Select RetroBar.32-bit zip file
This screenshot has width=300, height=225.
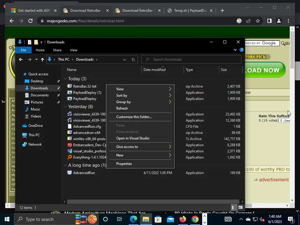tap(85, 86)
